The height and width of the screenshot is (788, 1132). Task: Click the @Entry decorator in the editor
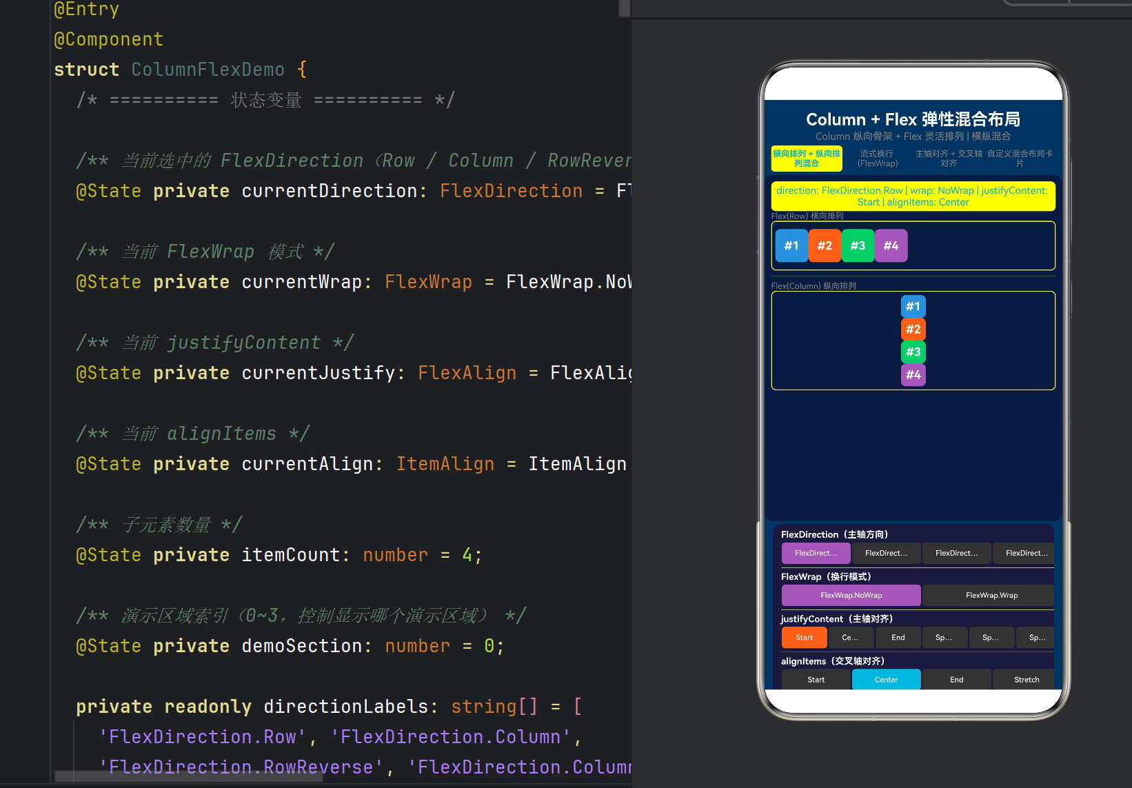pos(87,9)
